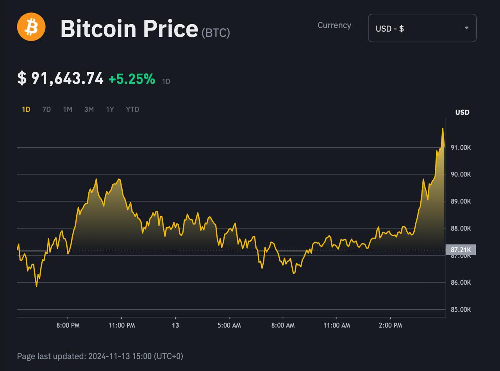Show the 1Y price chart
Viewport: 500px width, 371px height.
pos(110,109)
